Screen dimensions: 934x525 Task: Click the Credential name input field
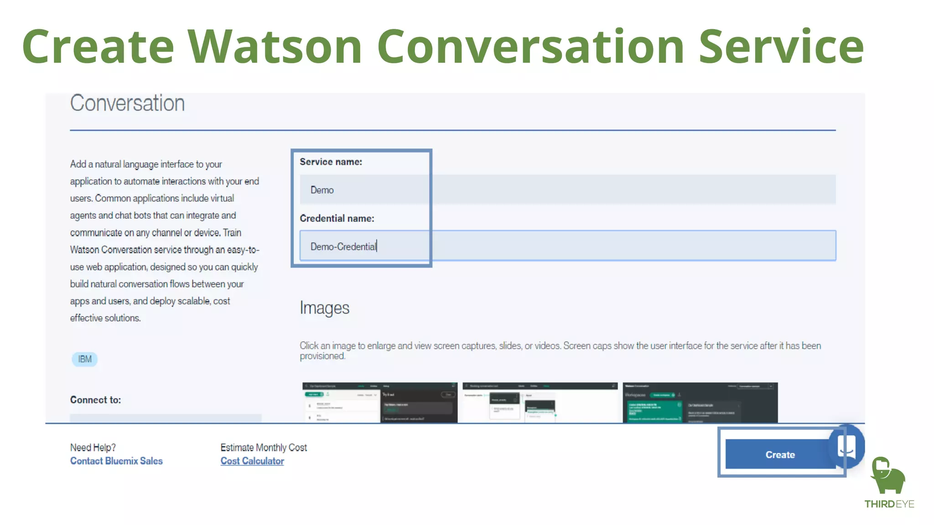[x=567, y=246]
